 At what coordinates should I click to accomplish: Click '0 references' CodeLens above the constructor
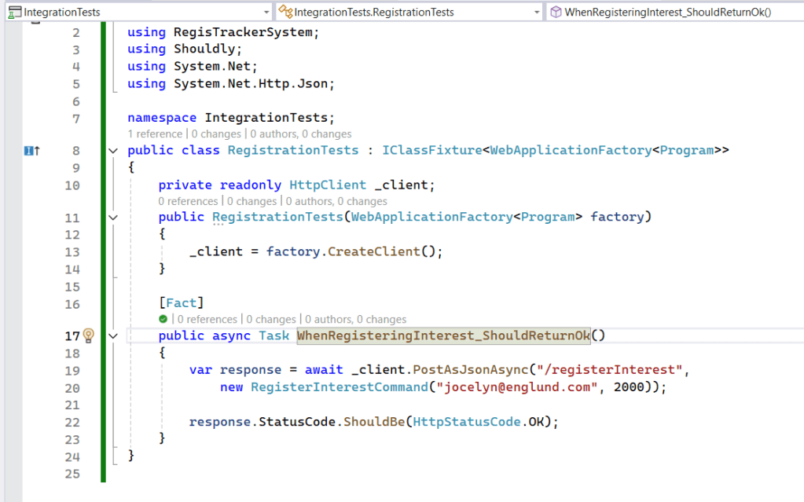coord(188,202)
